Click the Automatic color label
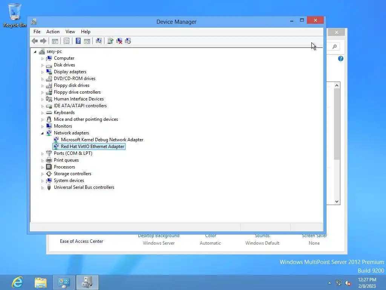 coord(210,243)
